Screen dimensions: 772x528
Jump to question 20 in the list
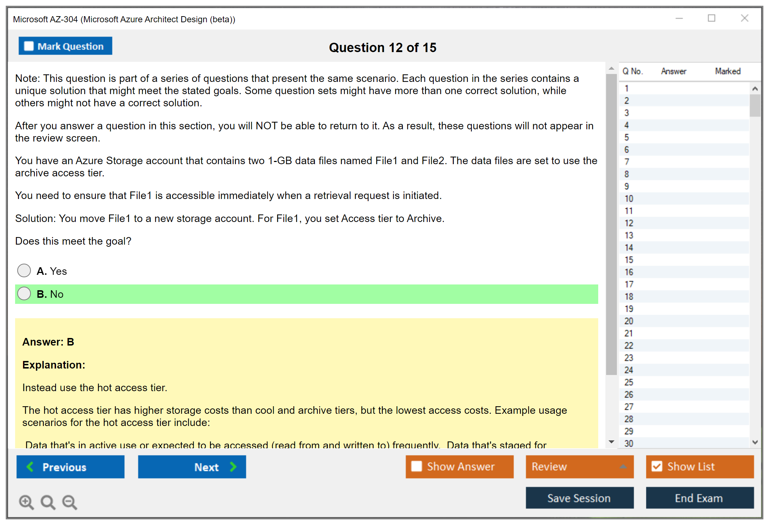coord(629,321)
